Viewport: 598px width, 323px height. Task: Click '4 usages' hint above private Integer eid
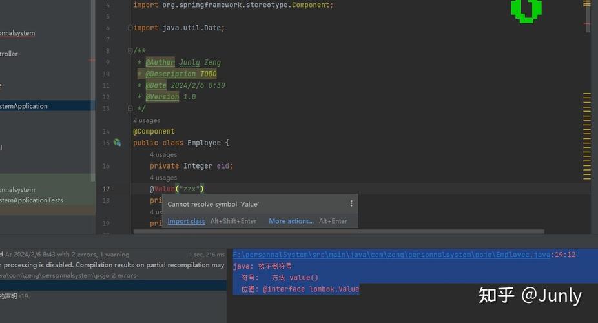(163, 154)
